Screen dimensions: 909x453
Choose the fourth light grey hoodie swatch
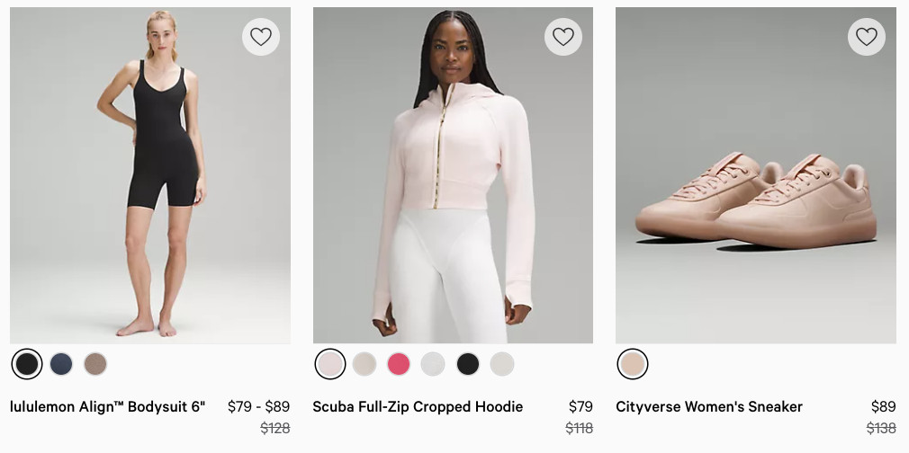click(x=433, y=364)
